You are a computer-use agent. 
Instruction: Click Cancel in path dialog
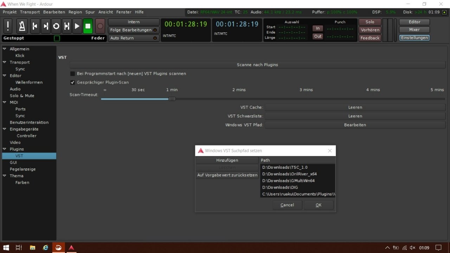point(287,205)
